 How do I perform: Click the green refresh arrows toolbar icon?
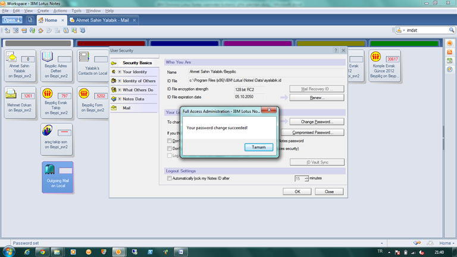(32, 30)
